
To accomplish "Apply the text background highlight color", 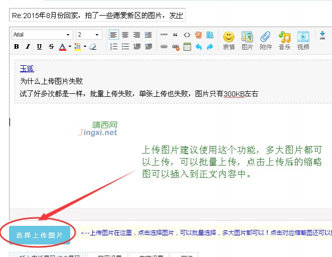I will 77,47.
